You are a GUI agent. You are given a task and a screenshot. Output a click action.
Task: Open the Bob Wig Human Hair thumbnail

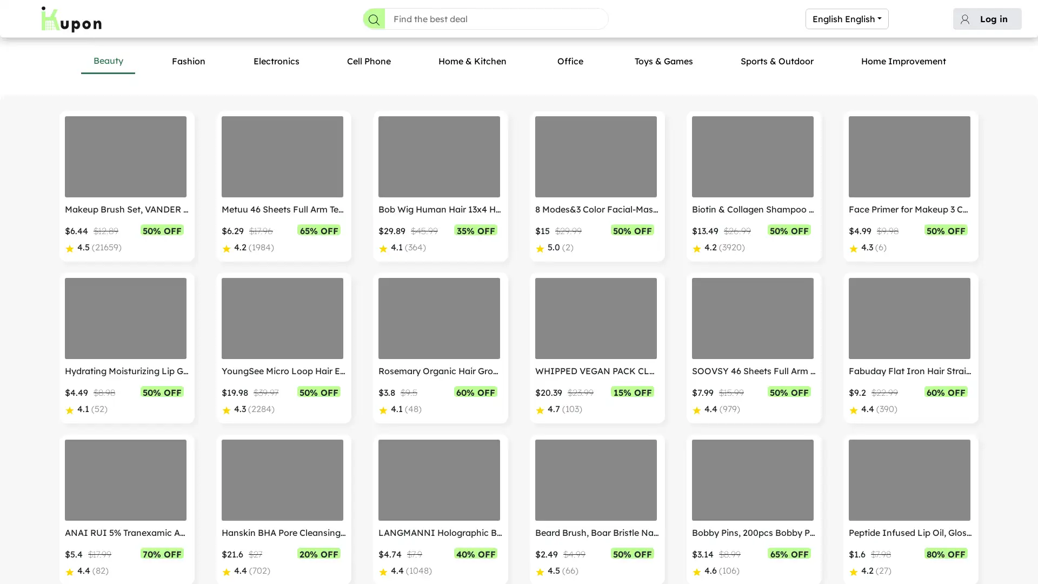click(x=439, y=157)
